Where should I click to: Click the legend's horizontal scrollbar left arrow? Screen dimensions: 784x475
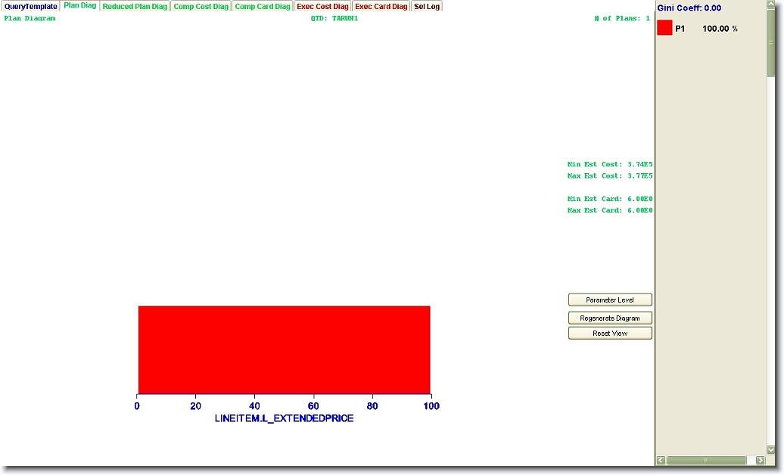pyautogui.click(x=661, y=461)
